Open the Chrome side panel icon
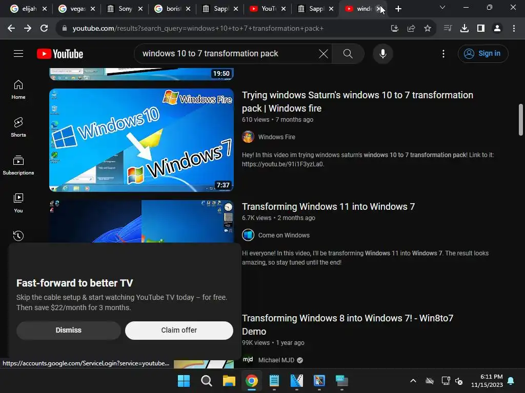The height and width of the screenshot is (393, 525). 481,29
